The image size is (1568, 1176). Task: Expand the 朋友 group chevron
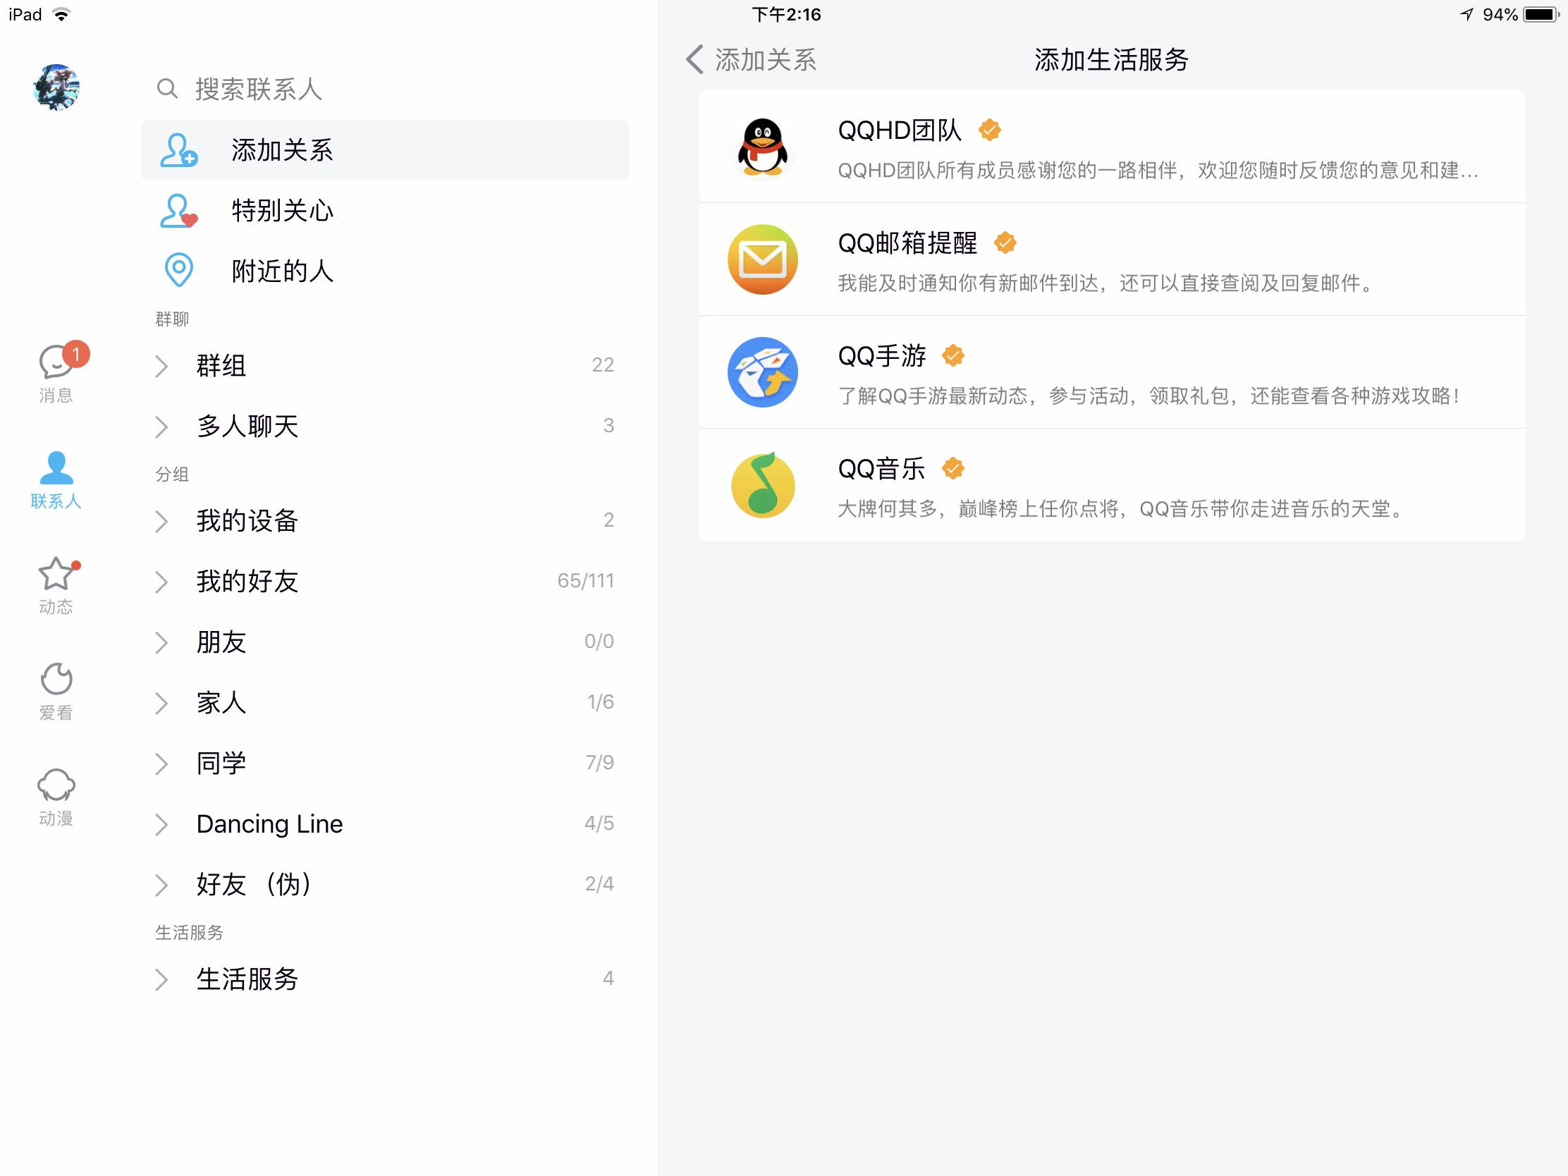(161, 642)
